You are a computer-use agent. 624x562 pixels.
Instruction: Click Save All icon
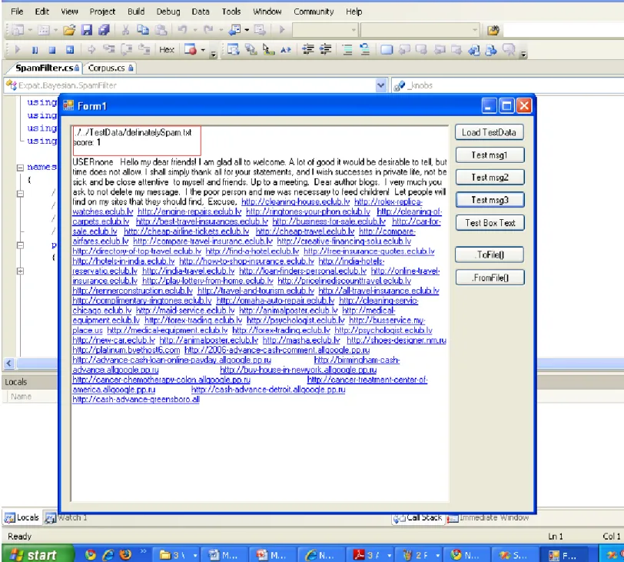pos(104,30)
